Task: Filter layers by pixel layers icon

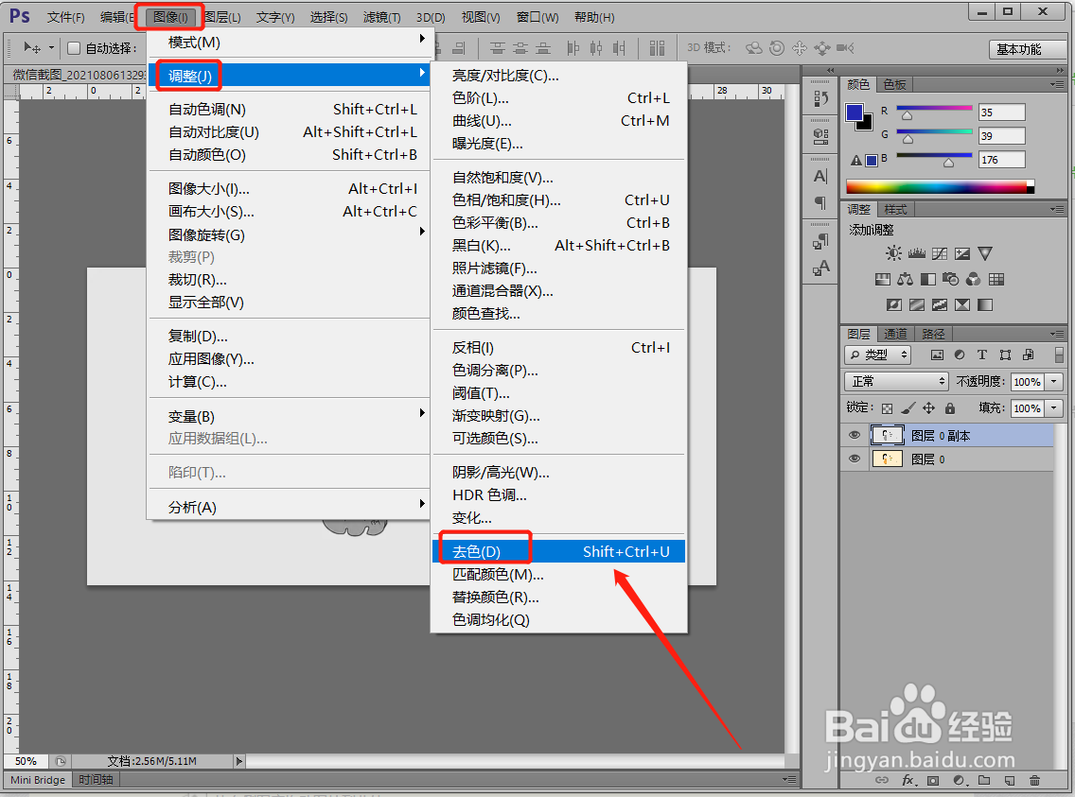Action: point(937,355)
